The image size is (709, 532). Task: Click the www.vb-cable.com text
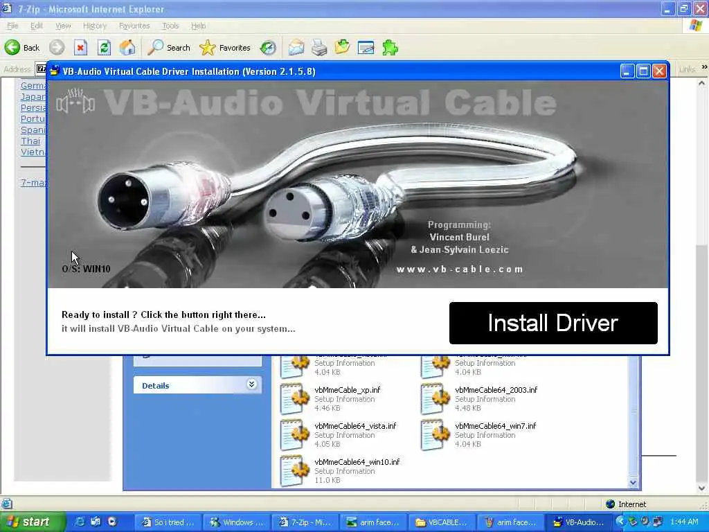tap(460, 269)
